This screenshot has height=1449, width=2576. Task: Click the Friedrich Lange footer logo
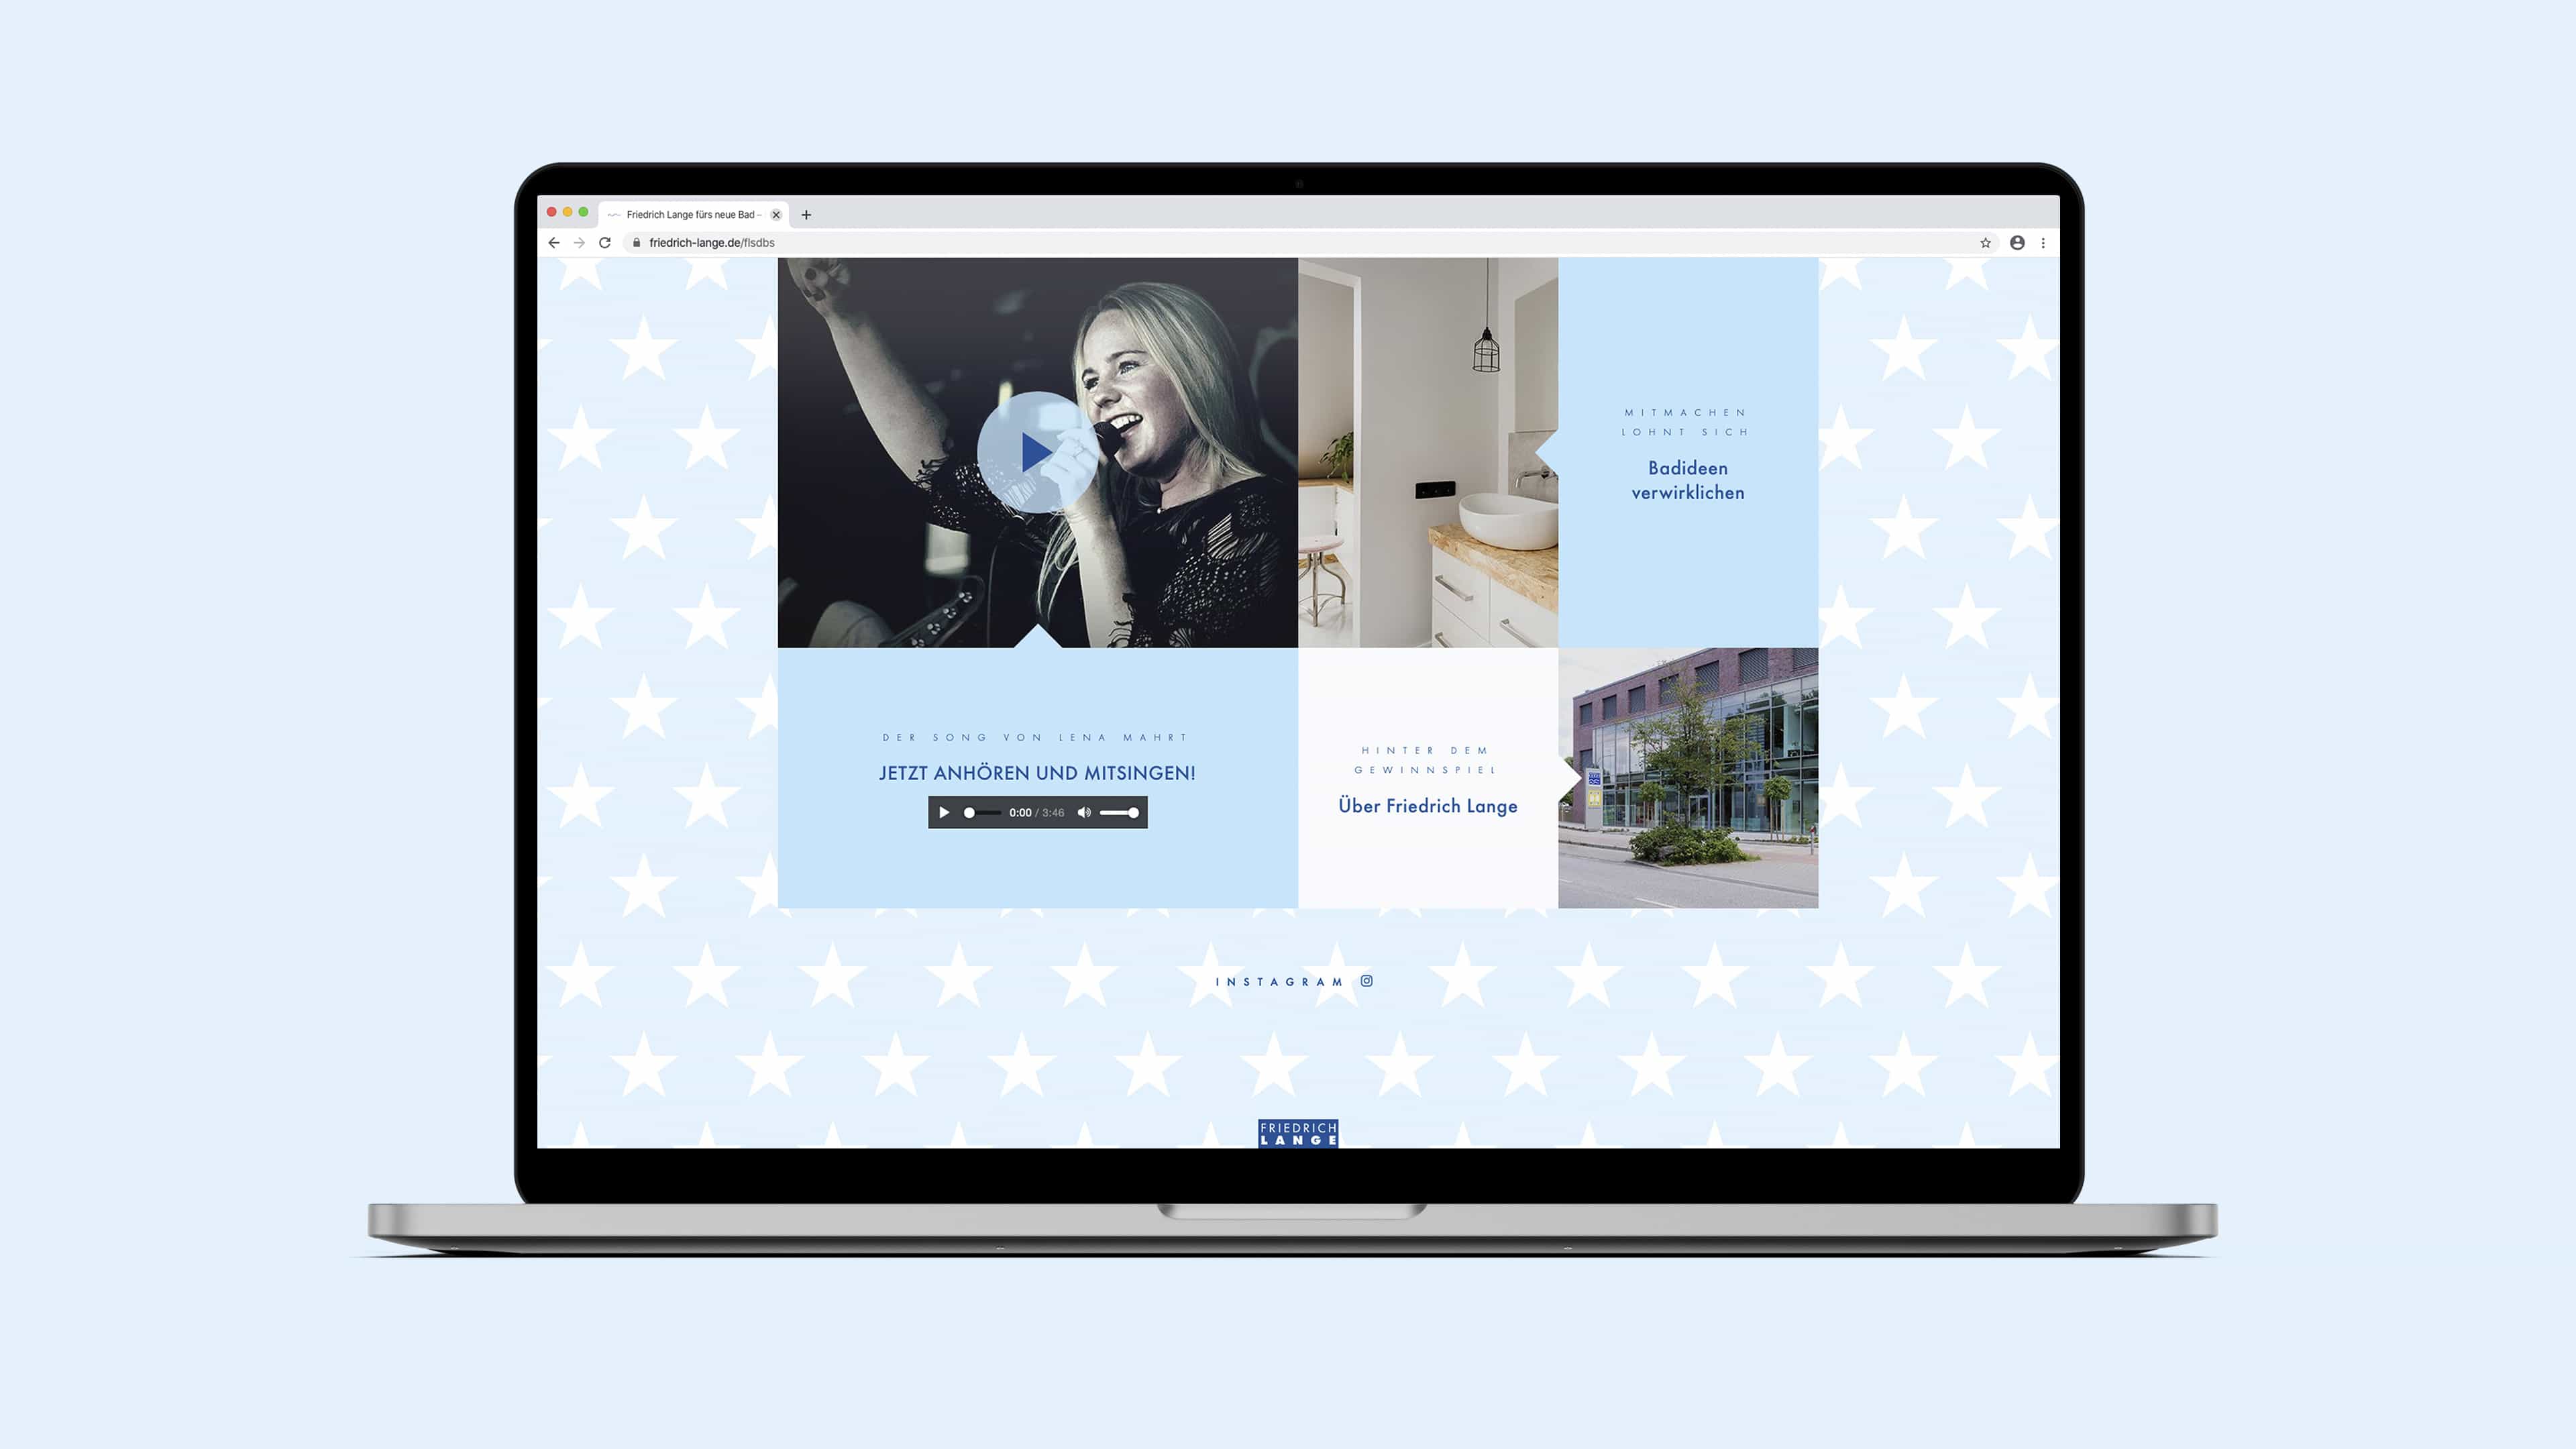[x=1297, y=1133]
